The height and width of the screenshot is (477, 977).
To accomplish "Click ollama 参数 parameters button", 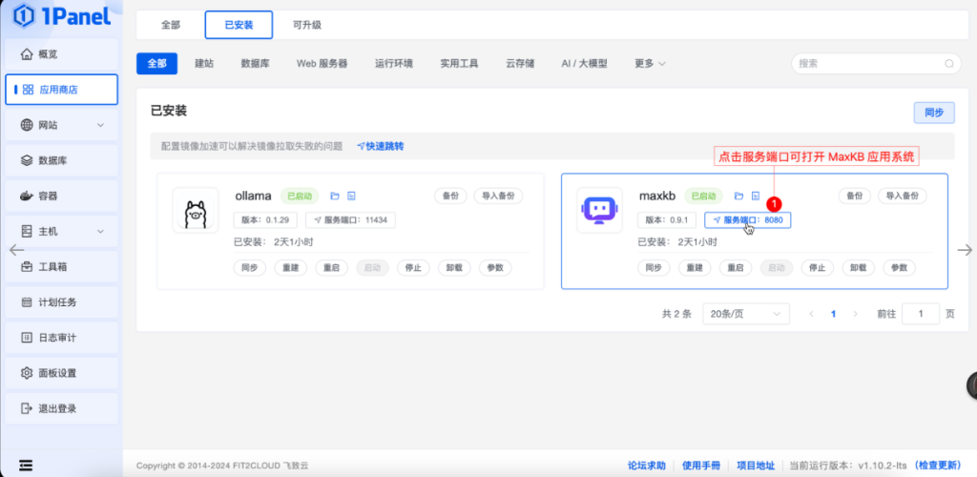I will click(x=495, y=268).
